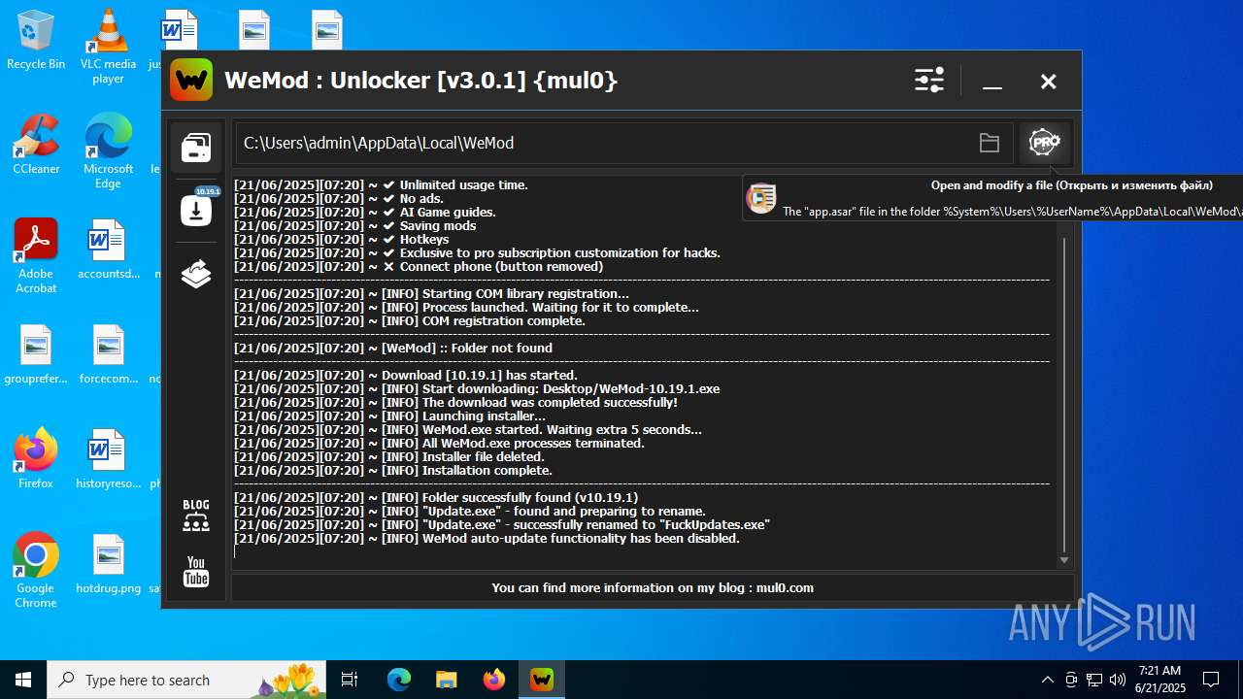
Task: Click the taskbar search box
Action: (x=186, y=680)
